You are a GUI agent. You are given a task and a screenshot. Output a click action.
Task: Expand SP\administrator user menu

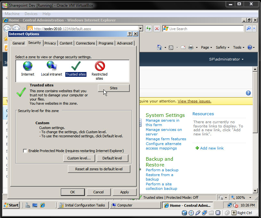(x=226, y=59)
